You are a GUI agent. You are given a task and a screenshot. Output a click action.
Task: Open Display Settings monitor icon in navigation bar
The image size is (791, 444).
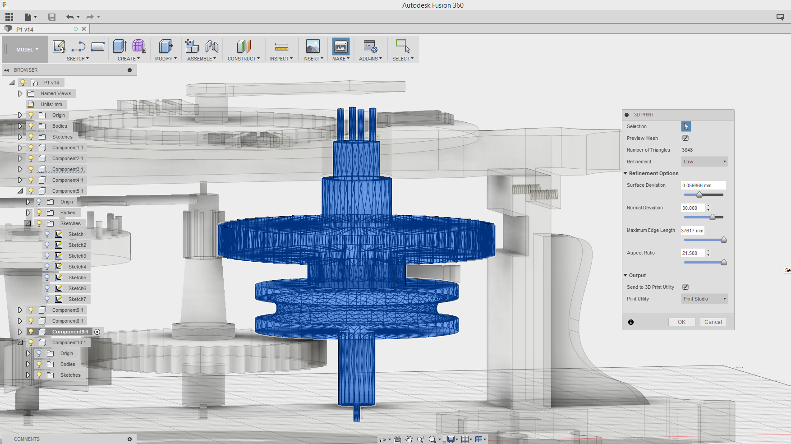[451, 439]
